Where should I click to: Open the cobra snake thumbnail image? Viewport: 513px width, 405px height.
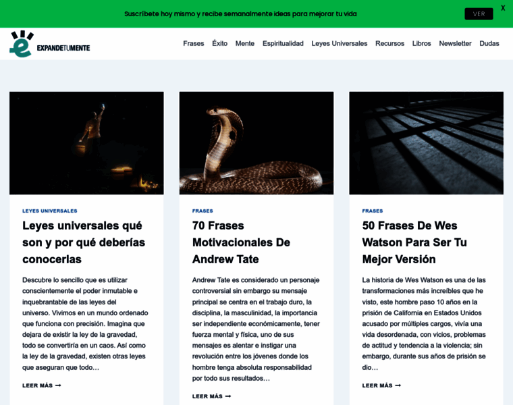(256, 143)
